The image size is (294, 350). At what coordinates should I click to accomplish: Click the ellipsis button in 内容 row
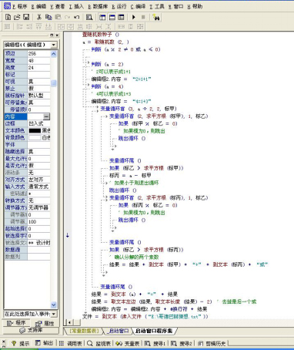click(46, 116)
